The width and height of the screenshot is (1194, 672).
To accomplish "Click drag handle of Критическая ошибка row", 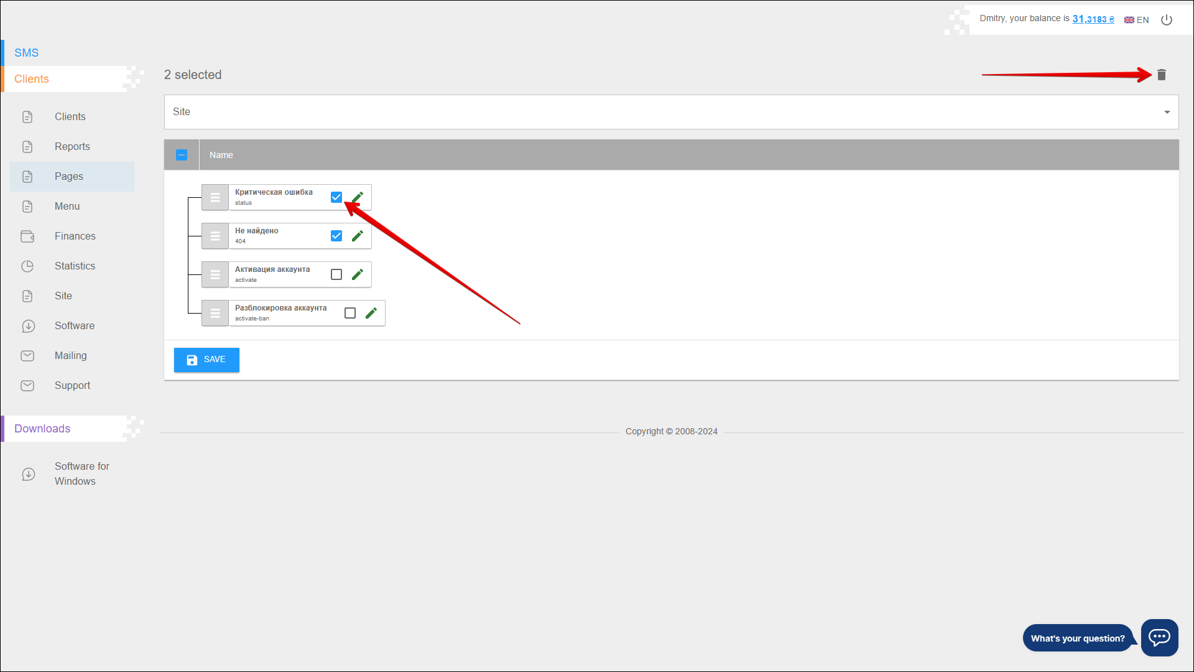I will [215, 197].
